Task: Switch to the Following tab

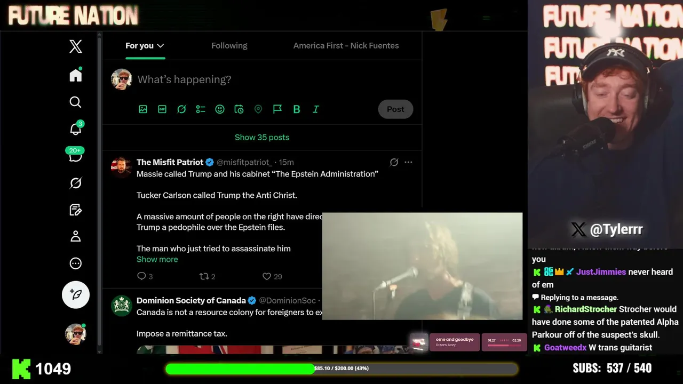Action: [229, 46]
